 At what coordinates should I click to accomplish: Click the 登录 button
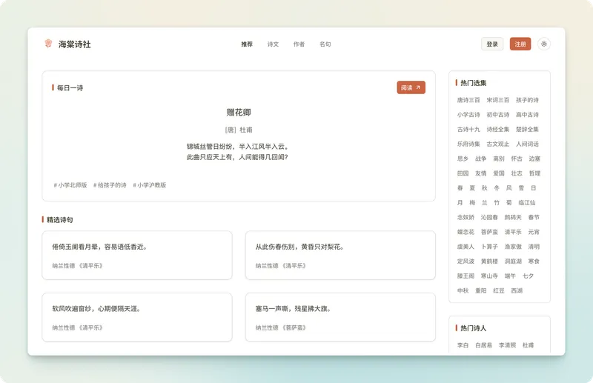point(492,44)
